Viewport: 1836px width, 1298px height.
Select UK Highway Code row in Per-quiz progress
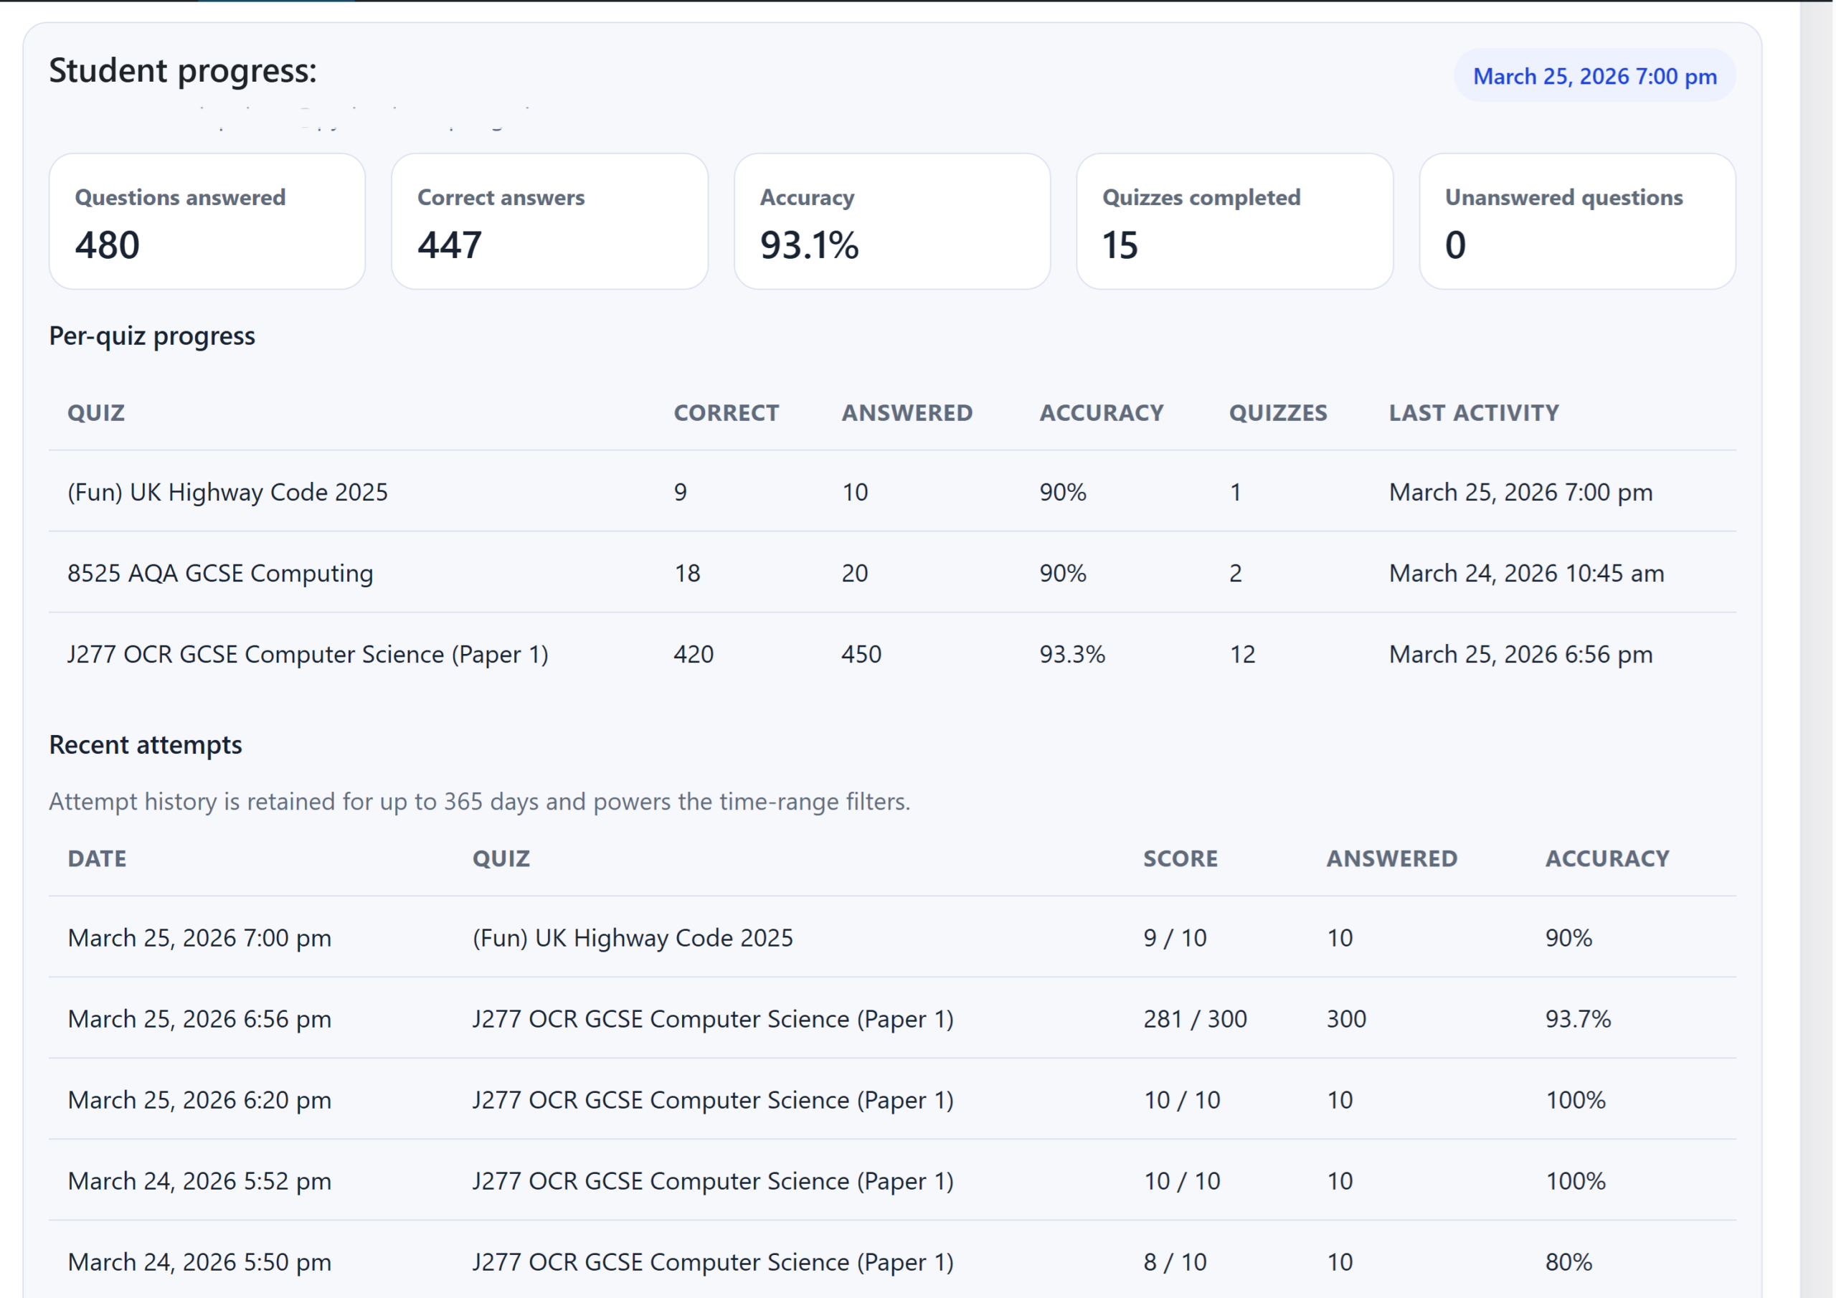pos(227,492)
